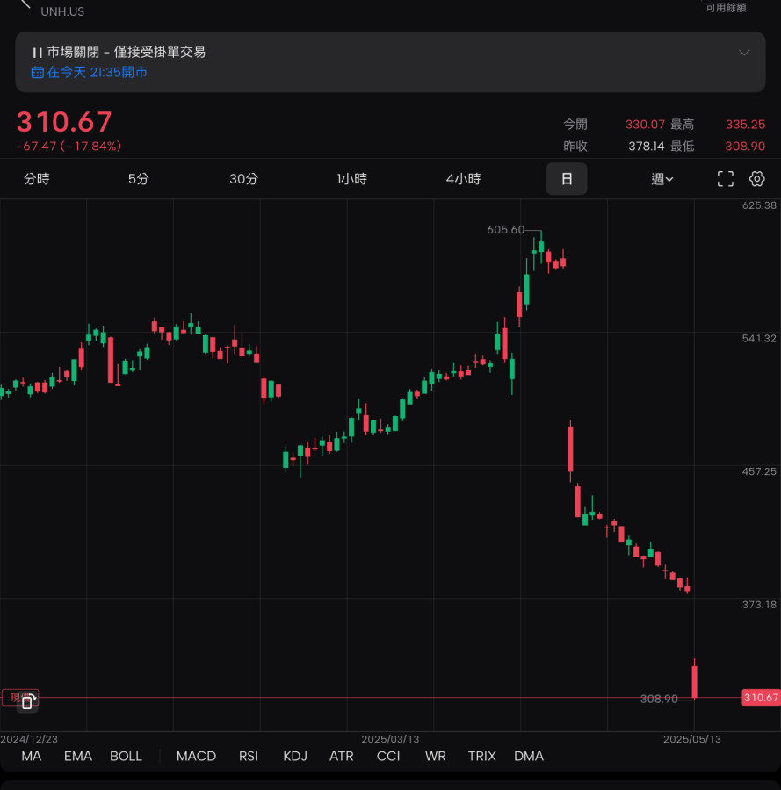Choose the 4小時 timeframe
The height and width of the screenshot is (790, 781).
(463, 179)
